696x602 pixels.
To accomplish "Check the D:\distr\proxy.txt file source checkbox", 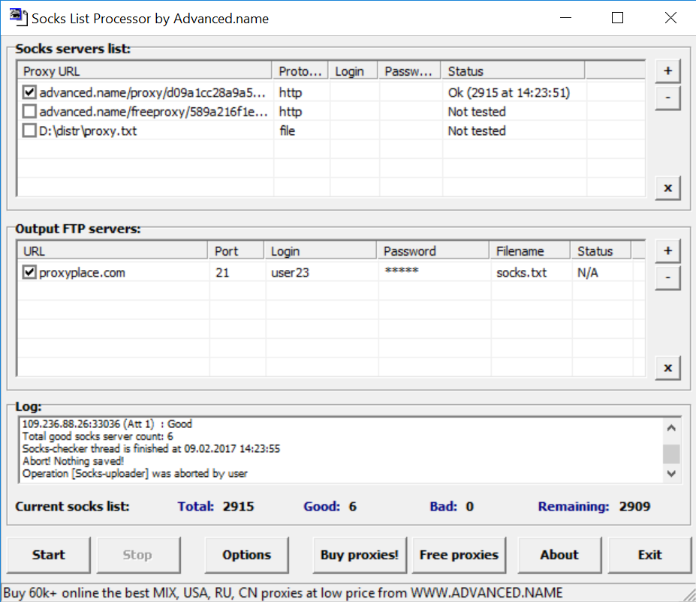I will 29,130.
